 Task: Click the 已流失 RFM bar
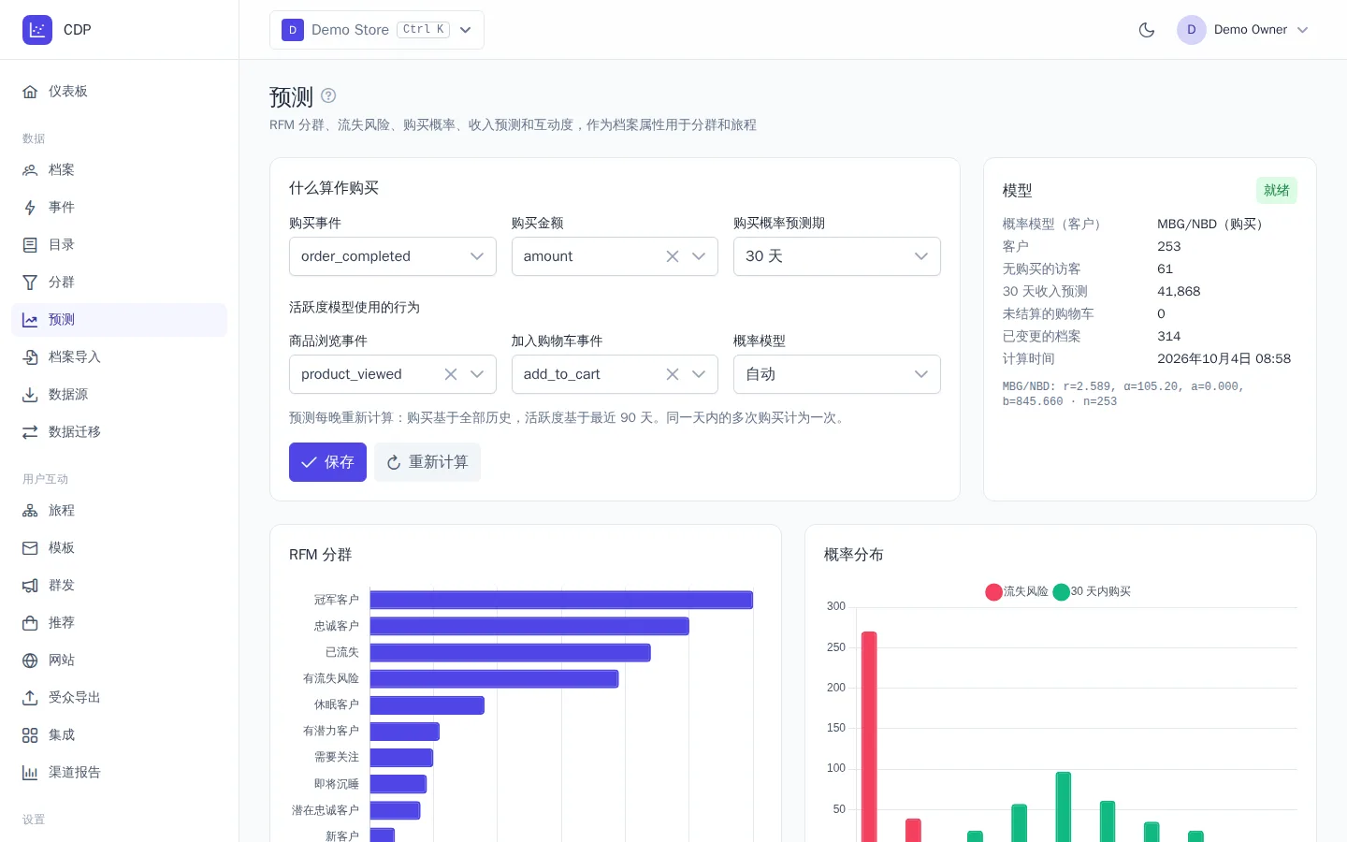click(510, 652)
